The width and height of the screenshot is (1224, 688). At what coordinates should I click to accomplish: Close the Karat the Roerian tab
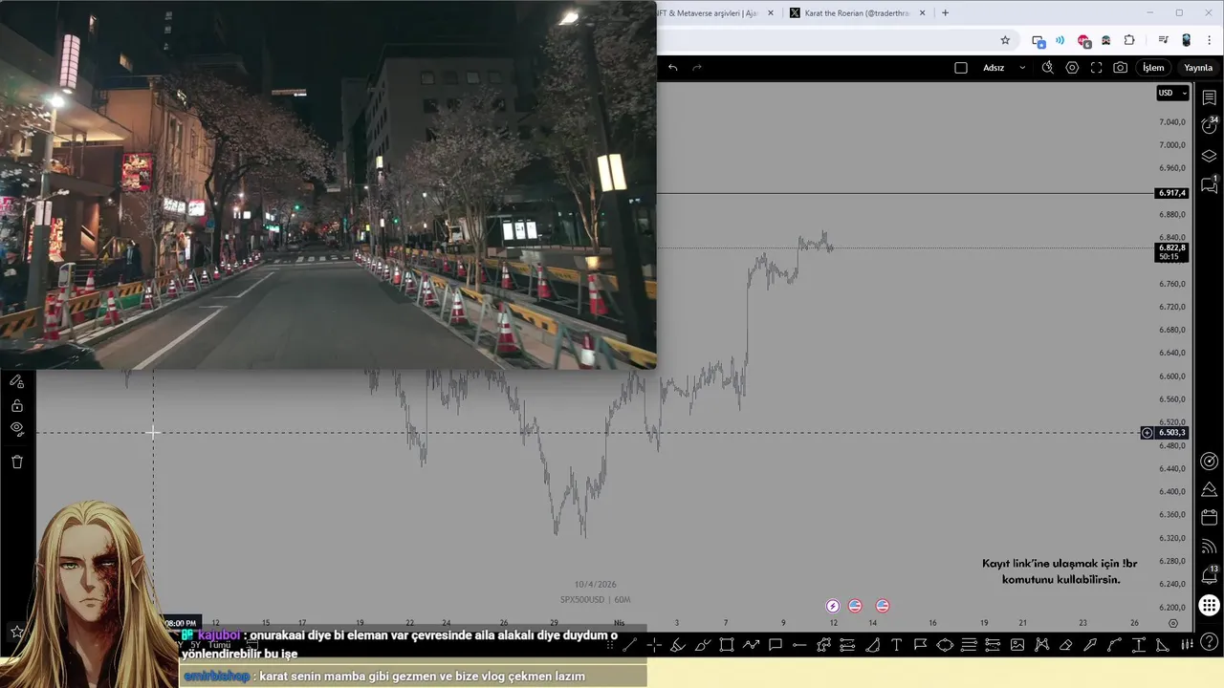[923, 13]
